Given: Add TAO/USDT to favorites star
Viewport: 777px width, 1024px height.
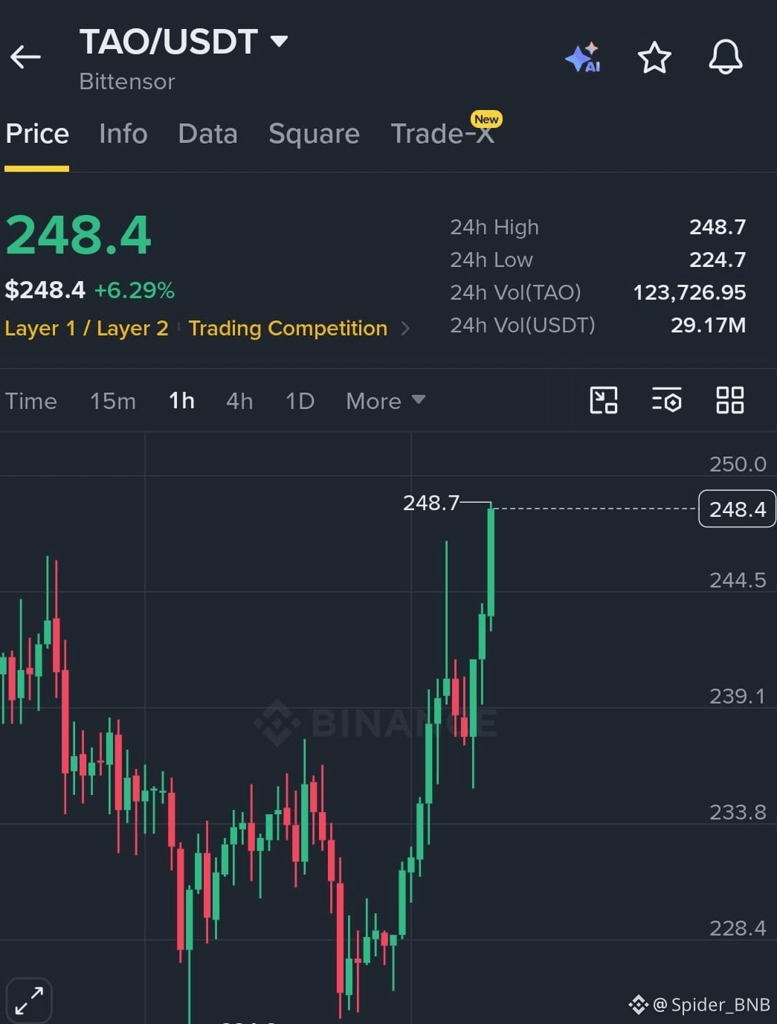Looking at the screenshot, I should [654, 57].
